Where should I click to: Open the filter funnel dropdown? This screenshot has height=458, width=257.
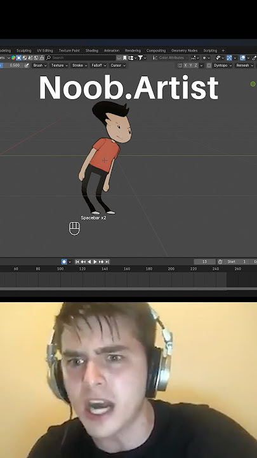click(143, 58)
